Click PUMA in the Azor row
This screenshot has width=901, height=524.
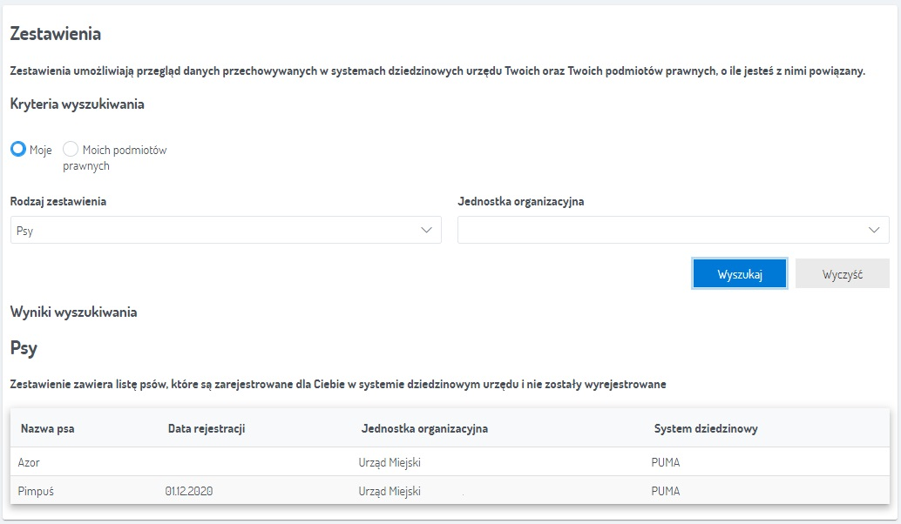pos(666,462)
